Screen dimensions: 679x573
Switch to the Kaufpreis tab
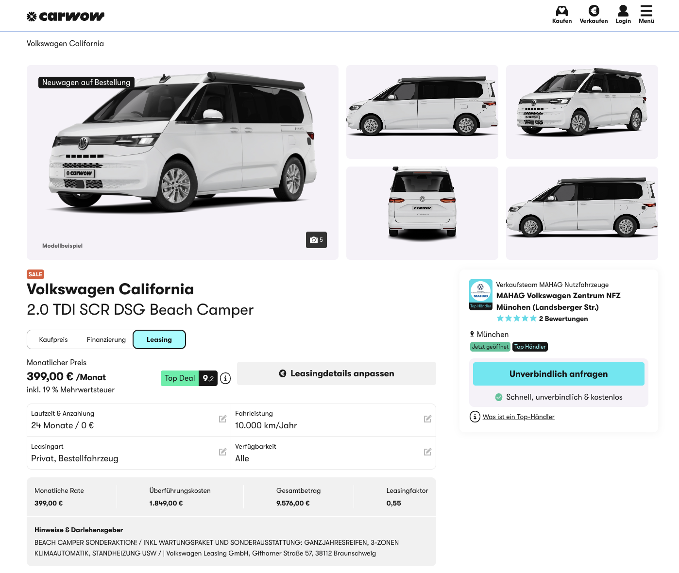pyautogui.click(x=53, y=339)
